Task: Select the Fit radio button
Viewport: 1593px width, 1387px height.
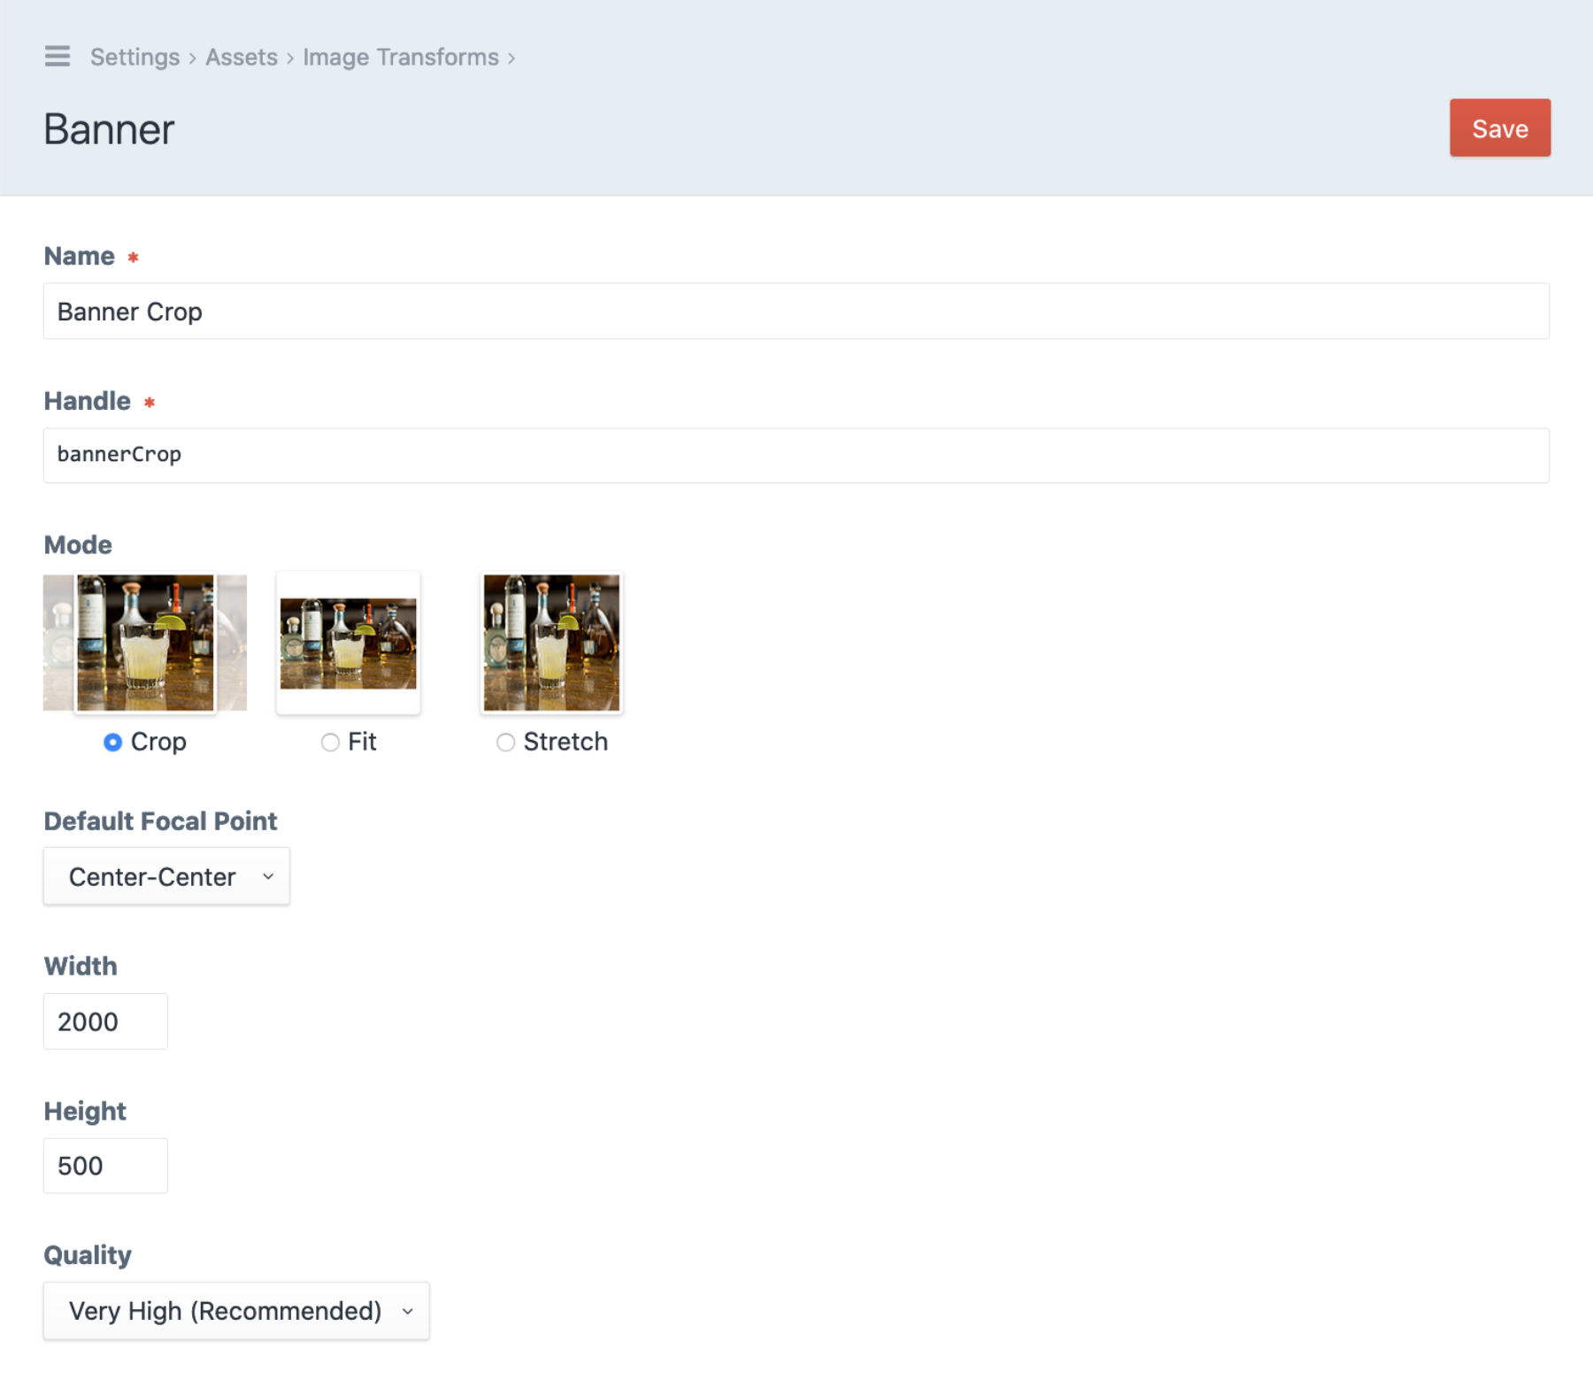Action: click(330, 742)
